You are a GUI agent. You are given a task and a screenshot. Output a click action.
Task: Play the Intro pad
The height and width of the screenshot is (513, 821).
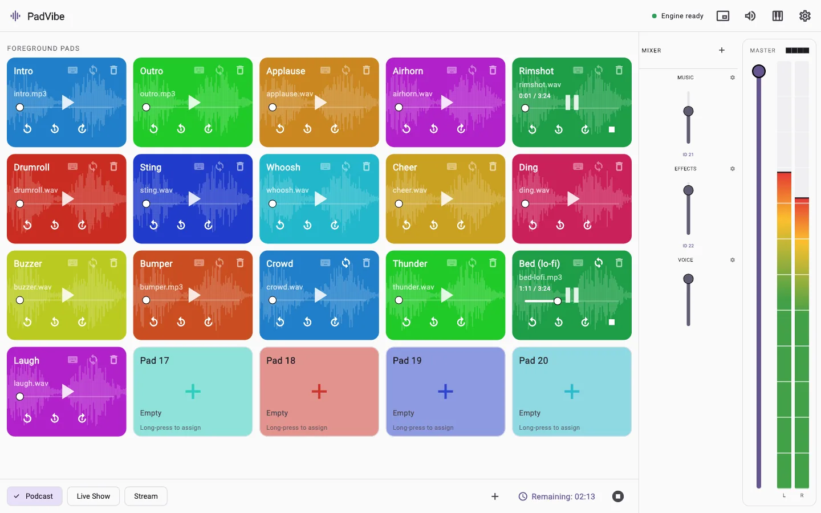pos(68,103)
